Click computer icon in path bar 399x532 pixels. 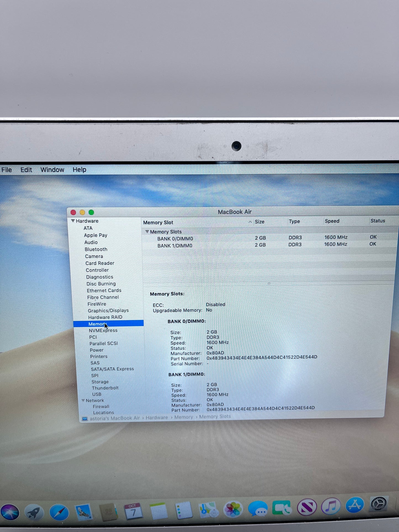tap(85, 419)
